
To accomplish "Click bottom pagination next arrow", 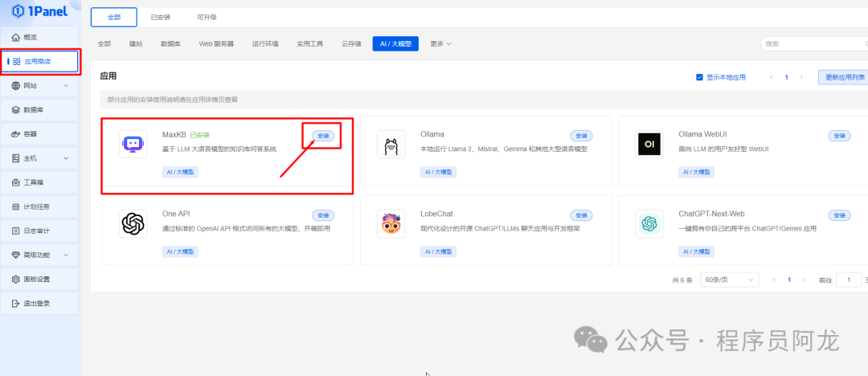I will 805,280.
